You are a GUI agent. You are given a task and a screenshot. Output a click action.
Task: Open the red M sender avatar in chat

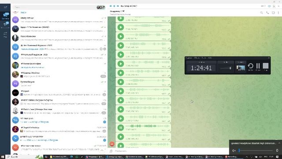coord(112,144)
